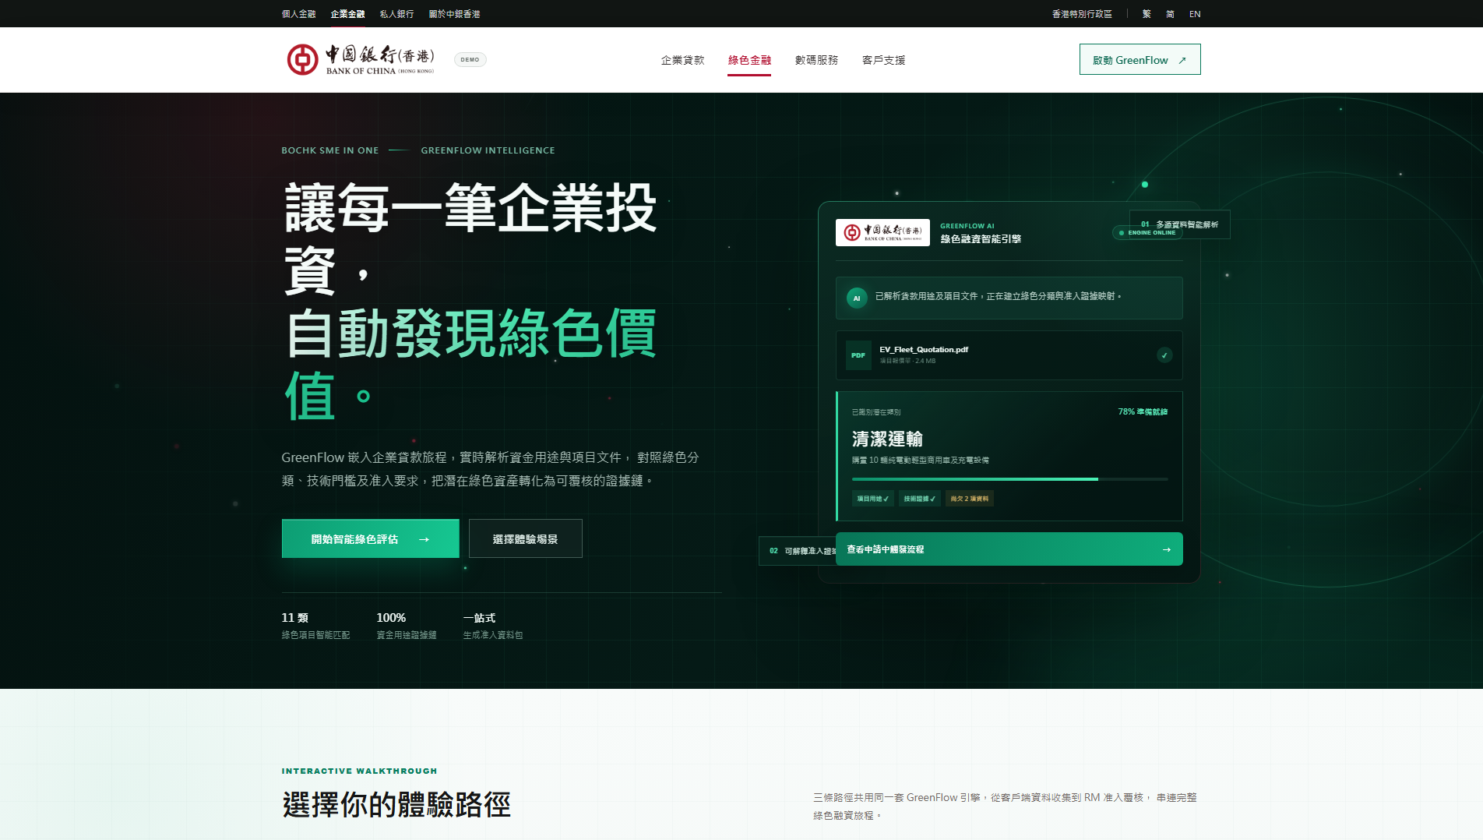This screenshot has width=1483, height=840.
Task: Click the AI status message about 貸款用途
Action: coord(998,297)
